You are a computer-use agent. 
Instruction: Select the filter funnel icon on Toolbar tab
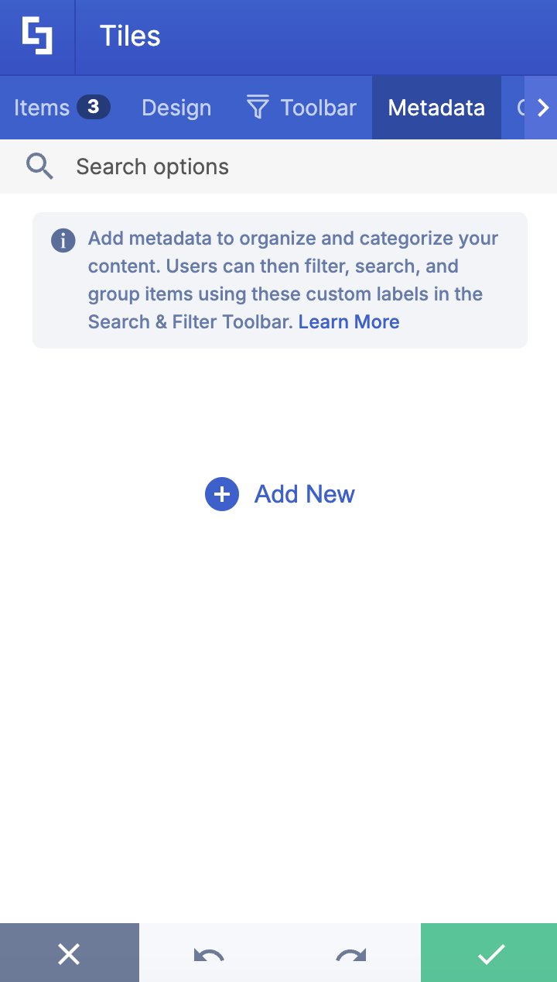pyautogui.click(x=257, y=108)
